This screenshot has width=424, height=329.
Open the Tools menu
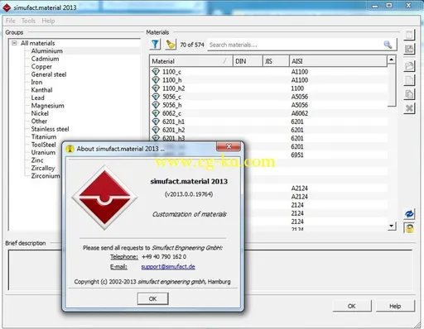[28, 21]
